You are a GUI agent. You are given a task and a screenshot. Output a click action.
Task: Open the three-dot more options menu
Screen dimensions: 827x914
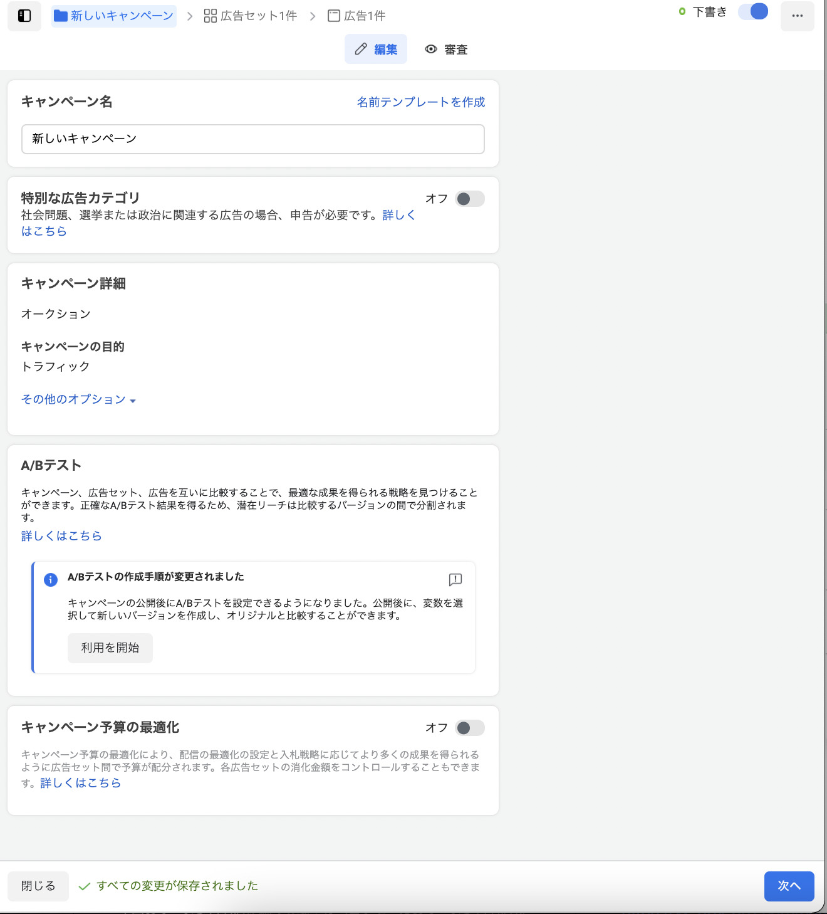coord(797,16)
